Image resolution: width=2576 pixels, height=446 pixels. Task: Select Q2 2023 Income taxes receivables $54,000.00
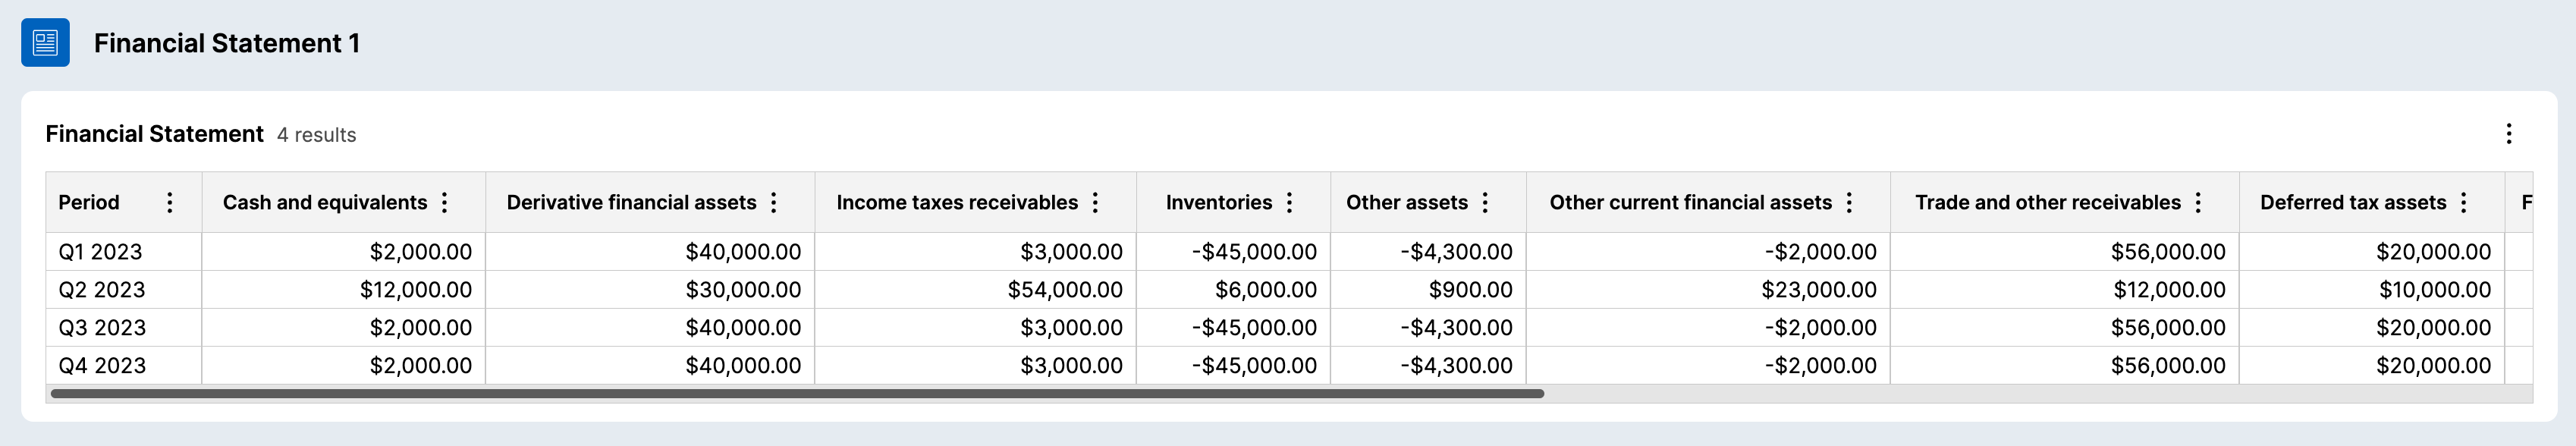point(1064,290)
